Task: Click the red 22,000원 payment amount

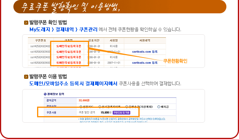Action: tap(84, 101)
